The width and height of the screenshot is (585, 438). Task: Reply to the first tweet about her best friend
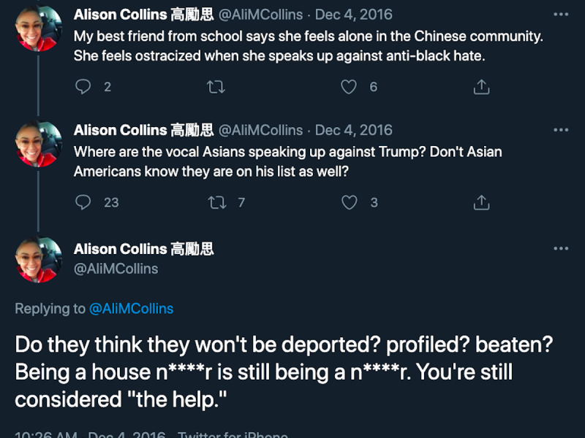click(x=83, y=87)
